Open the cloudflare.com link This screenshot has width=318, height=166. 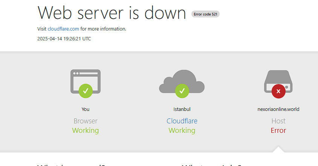(63, 29)
